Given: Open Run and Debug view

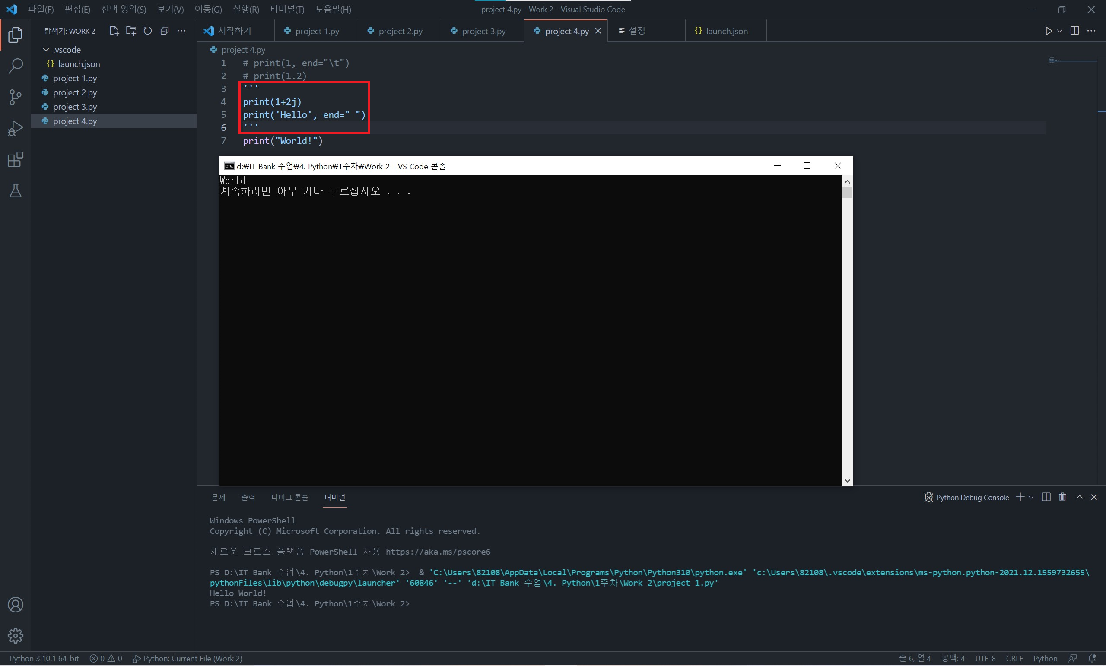Looking at the screenshot, I should click(15, 128).
